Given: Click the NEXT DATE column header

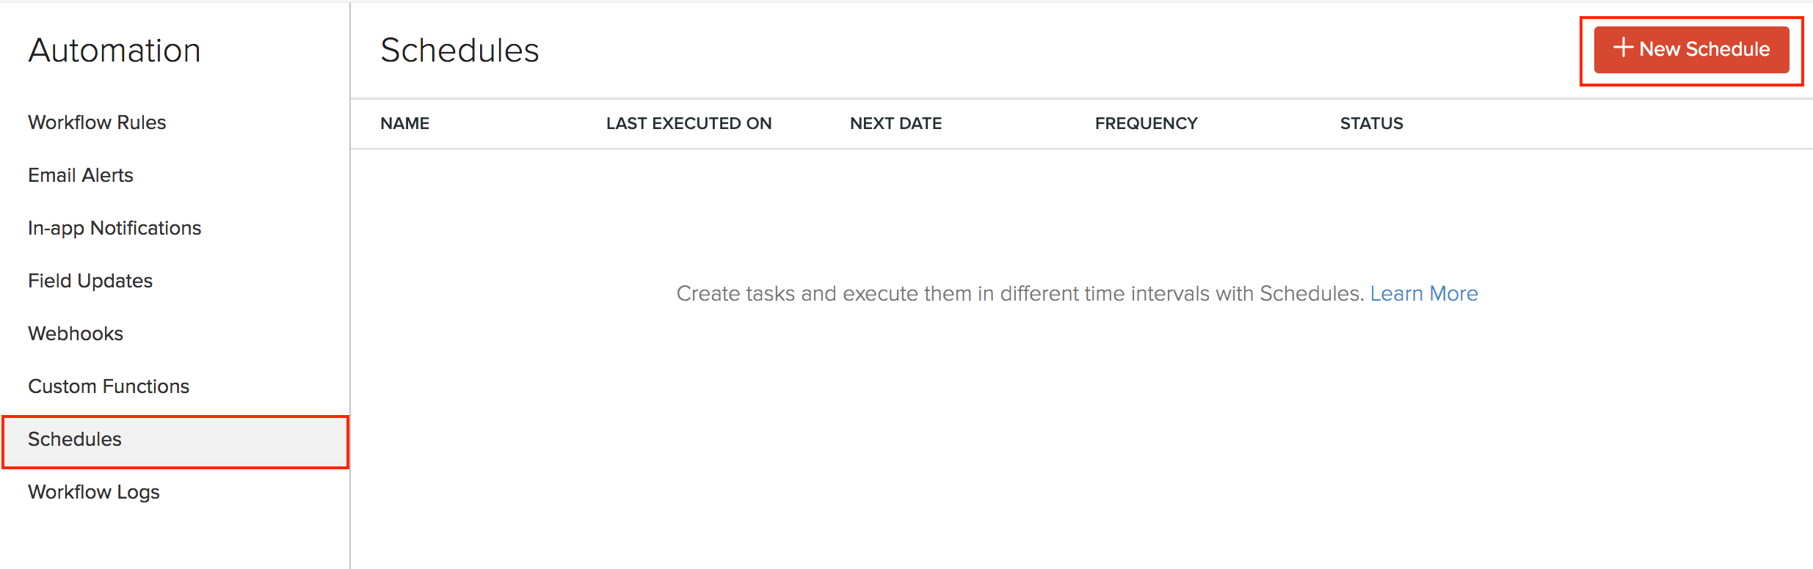Looking at the screenshot, I should (895, 123).
